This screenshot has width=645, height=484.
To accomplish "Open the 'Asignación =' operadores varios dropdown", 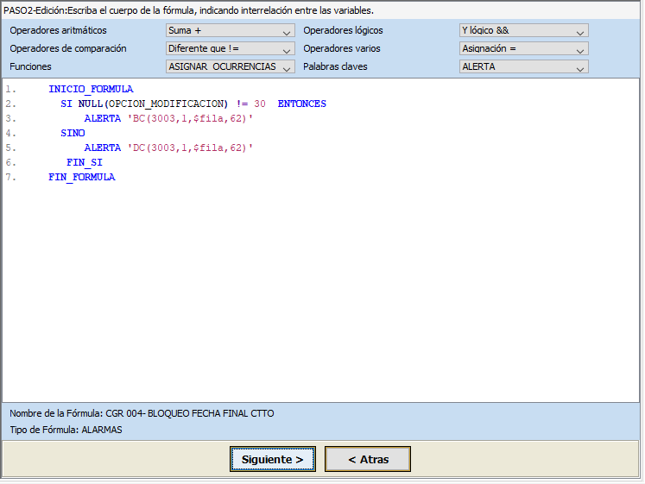I will pos(523,49).
